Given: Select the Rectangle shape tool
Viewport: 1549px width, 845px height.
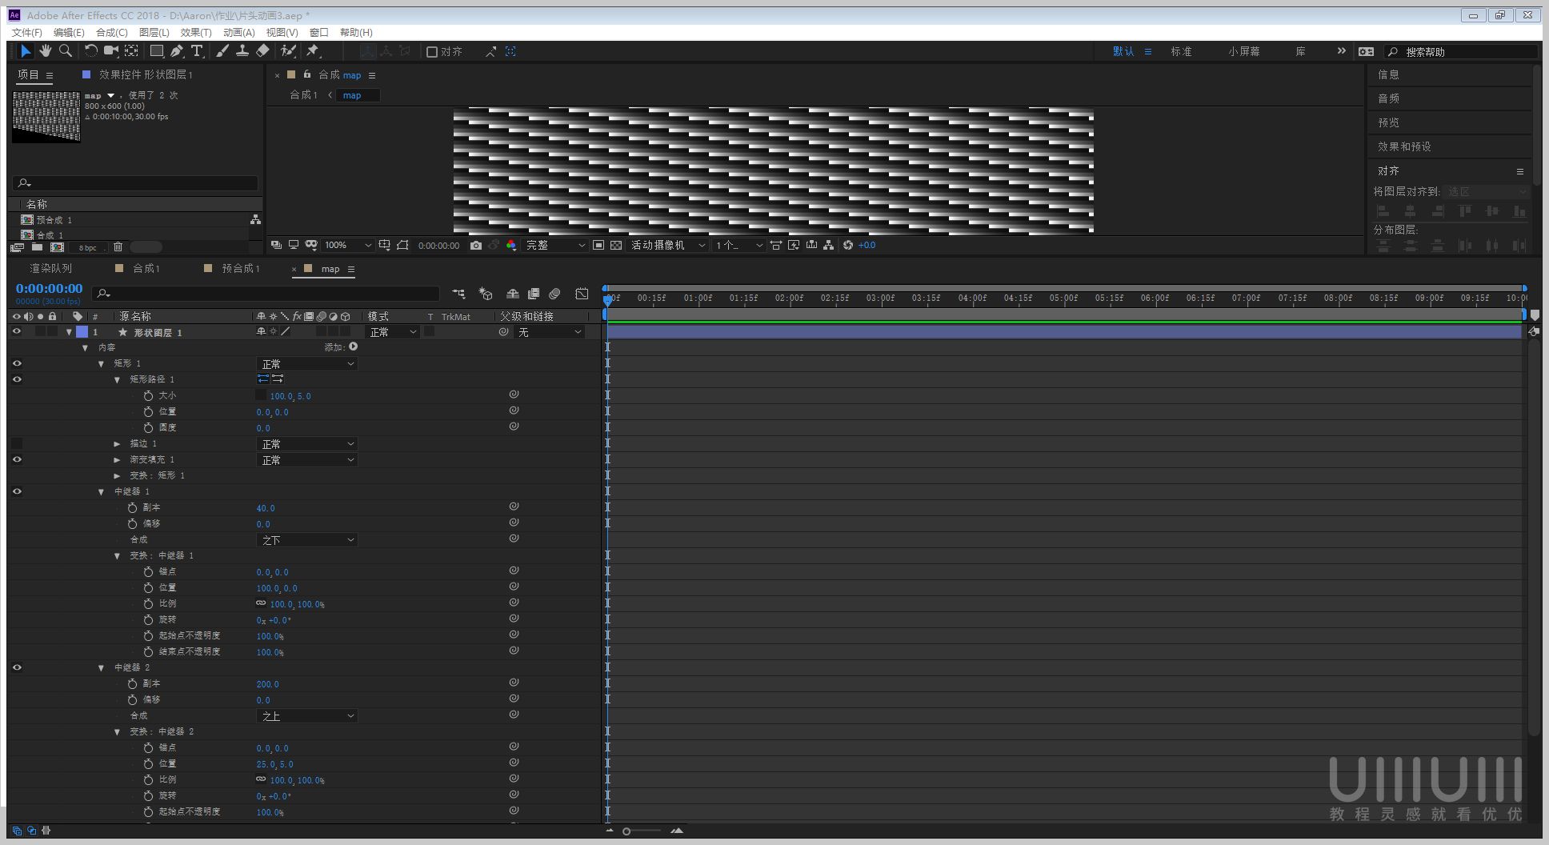Looking at the screenshot, I should tap(157, 51).
